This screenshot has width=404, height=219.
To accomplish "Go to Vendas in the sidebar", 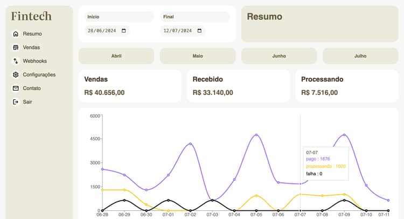I will click(32, 47).
